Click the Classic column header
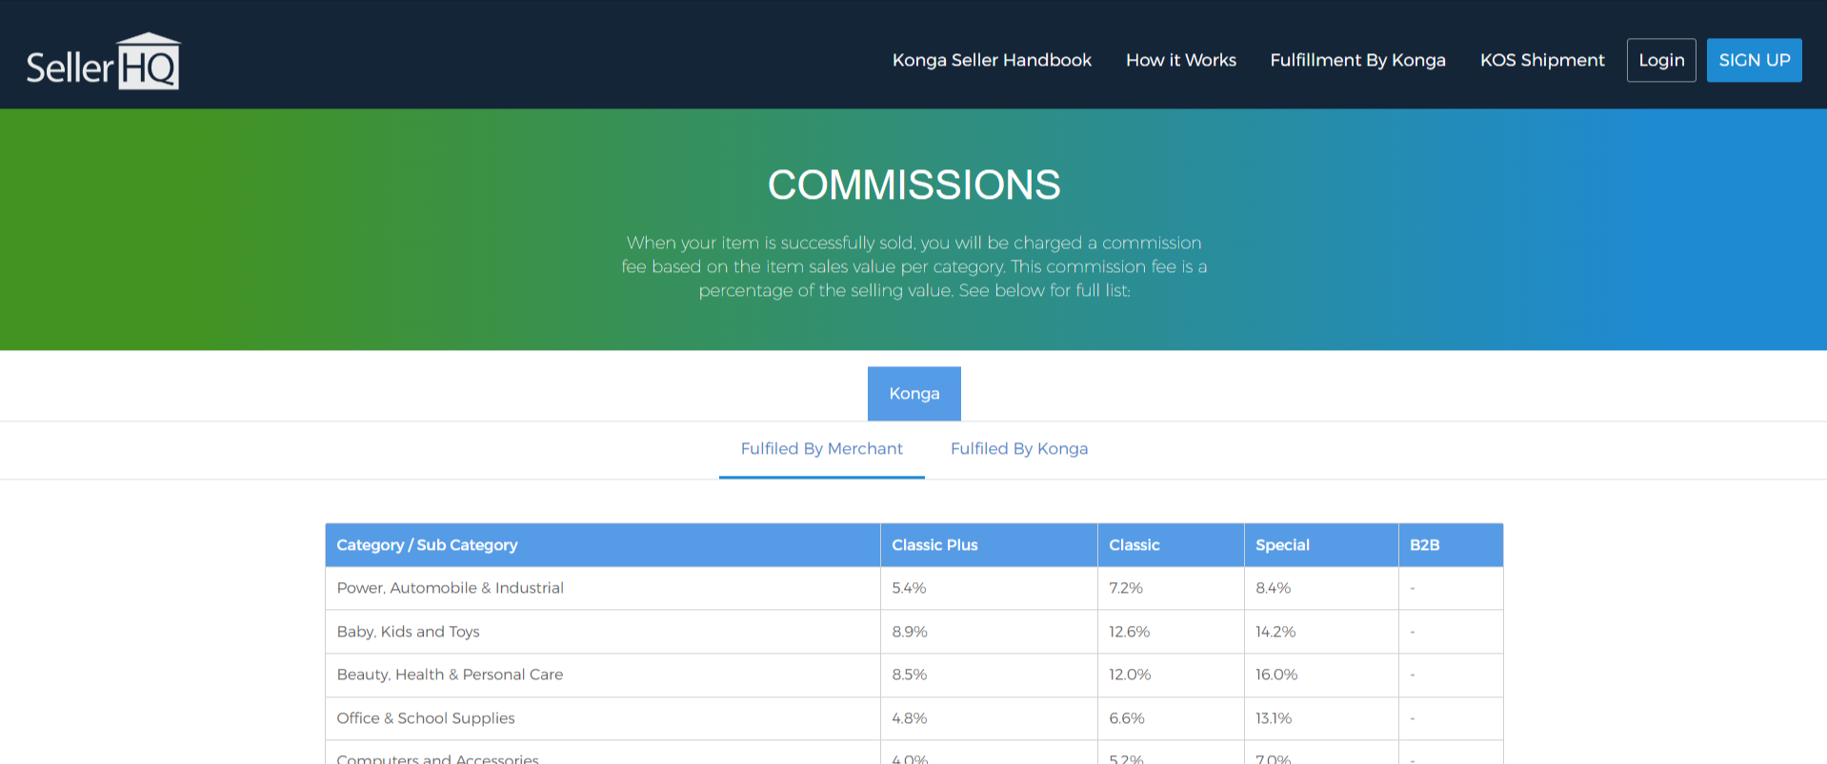The image size is (1827, 764). tap(1134, 545)
